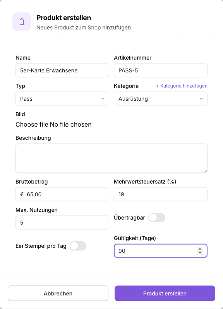Select the Mehrwertsteuersatz input showing 19
223x309 pixels.
(x=161, y=194)
